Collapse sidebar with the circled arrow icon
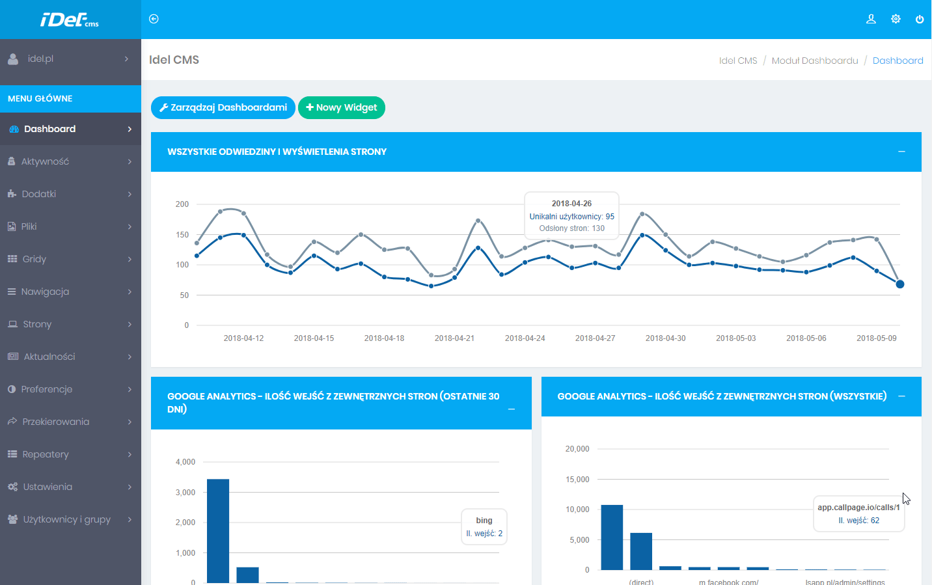The image size is (932, 585). tap(154, 19)
